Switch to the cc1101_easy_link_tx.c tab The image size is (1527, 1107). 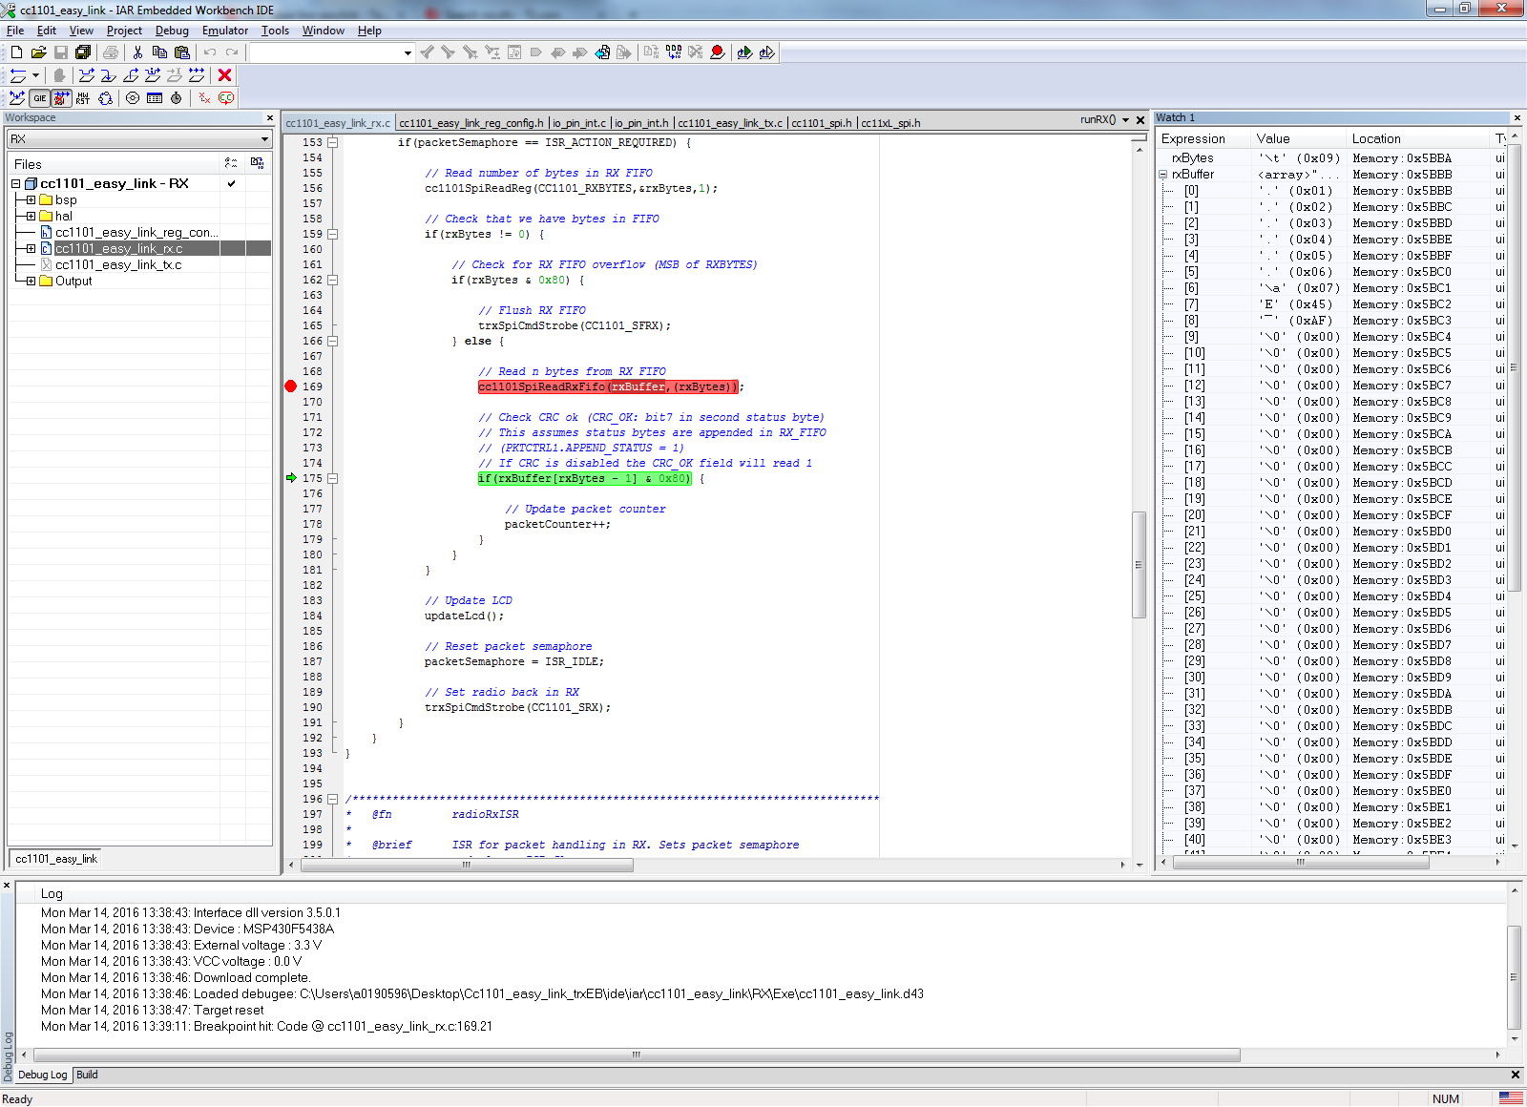(730, 122)
